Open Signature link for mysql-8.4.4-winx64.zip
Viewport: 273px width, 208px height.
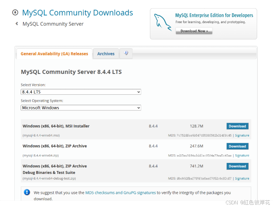242,156
